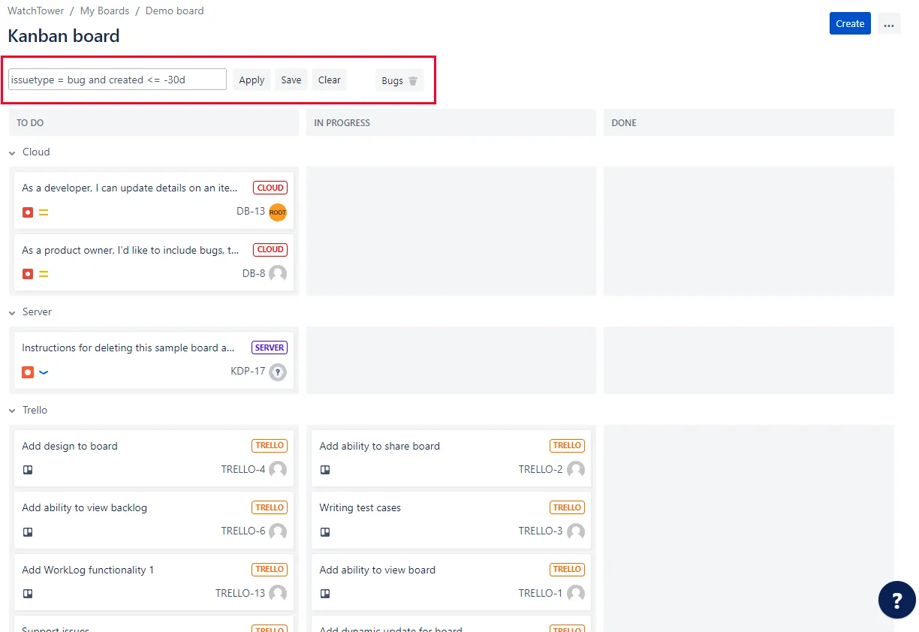
Task: Click the help question mark icon
Action: pyautogui.click(x=896, y=600)
